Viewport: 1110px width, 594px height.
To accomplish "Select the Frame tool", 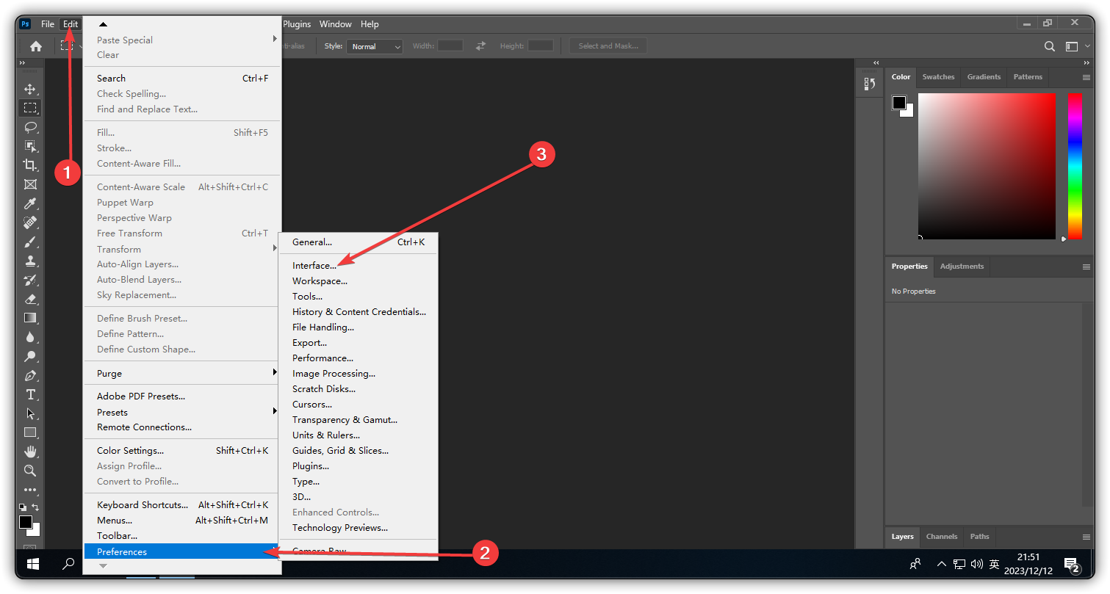I will coord(30,184).
